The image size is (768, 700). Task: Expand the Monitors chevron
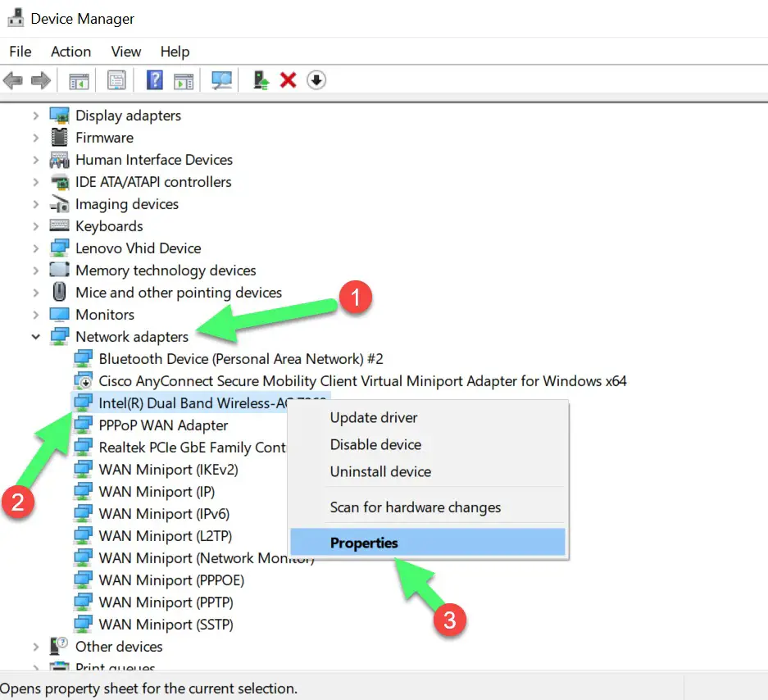pos(36,315)
